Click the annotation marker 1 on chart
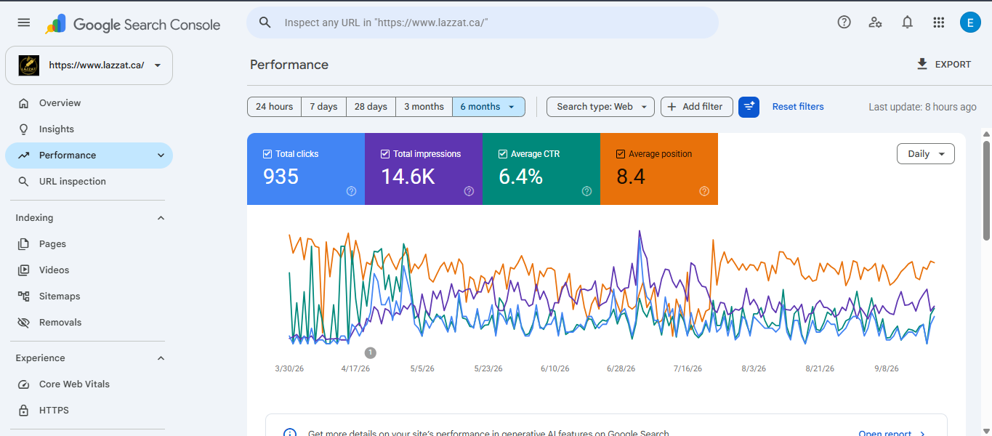 (370, 352)
